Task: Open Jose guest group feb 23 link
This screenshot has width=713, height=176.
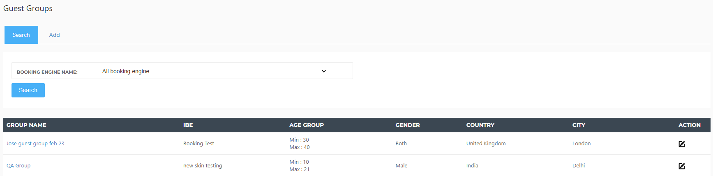Action: [35, 144]
